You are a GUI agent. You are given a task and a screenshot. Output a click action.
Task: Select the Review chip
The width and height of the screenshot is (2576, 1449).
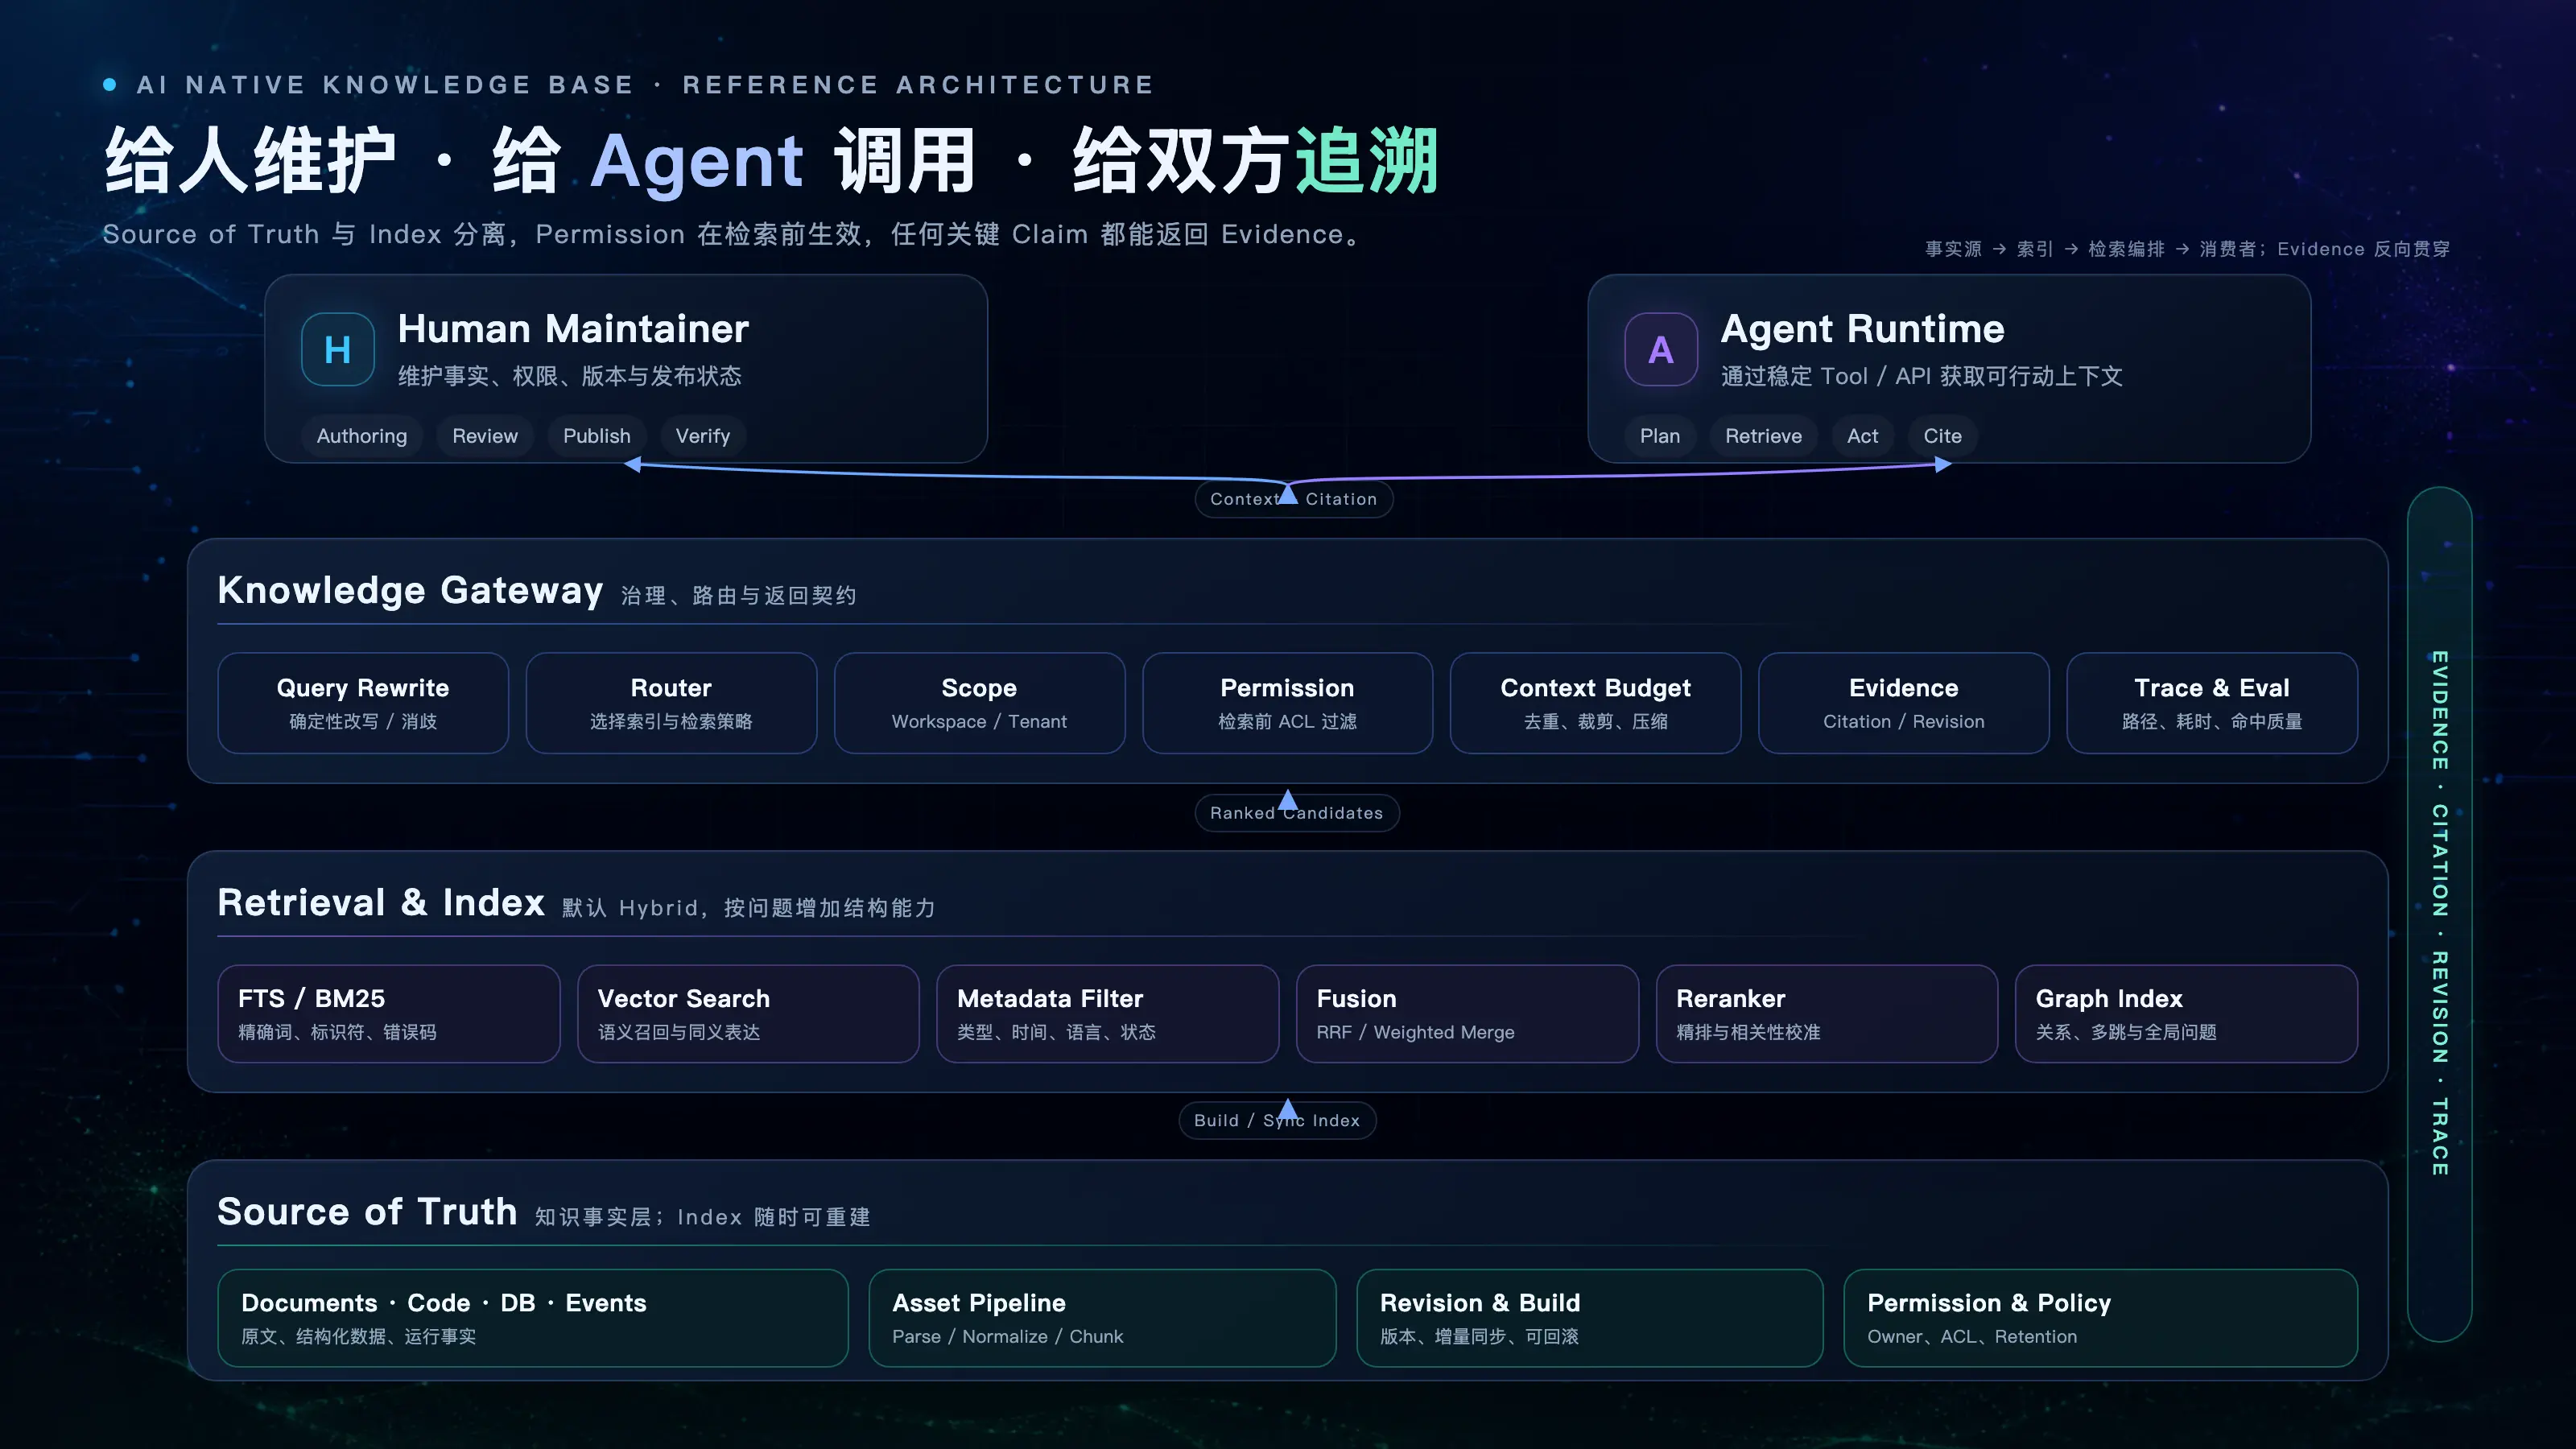(x=485, y=436)
